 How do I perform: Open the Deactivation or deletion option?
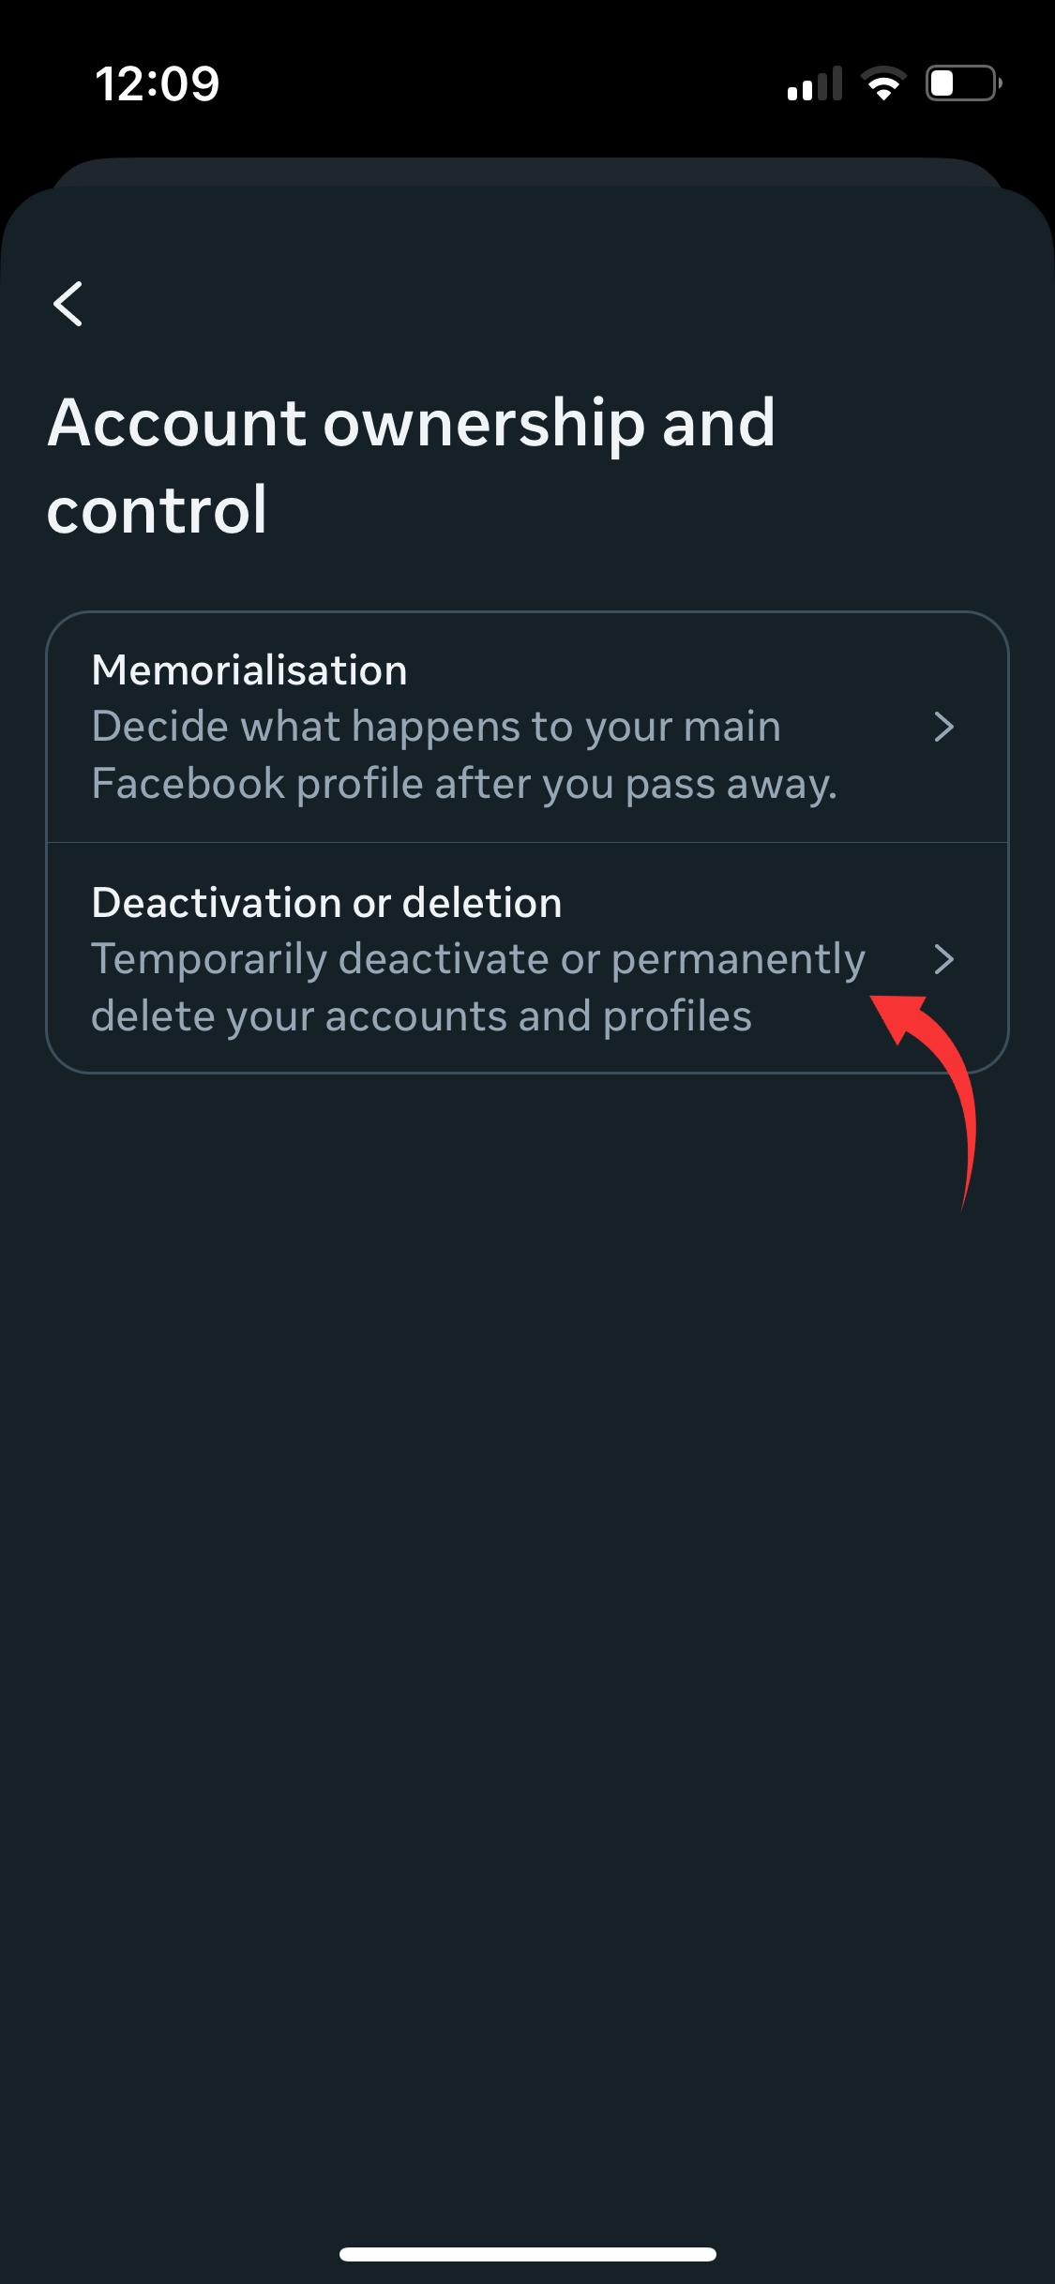click(527, 958)
